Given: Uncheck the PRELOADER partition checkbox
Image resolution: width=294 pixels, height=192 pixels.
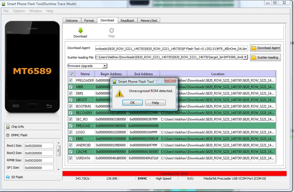Looking at the screenshot, I should 71,81.
